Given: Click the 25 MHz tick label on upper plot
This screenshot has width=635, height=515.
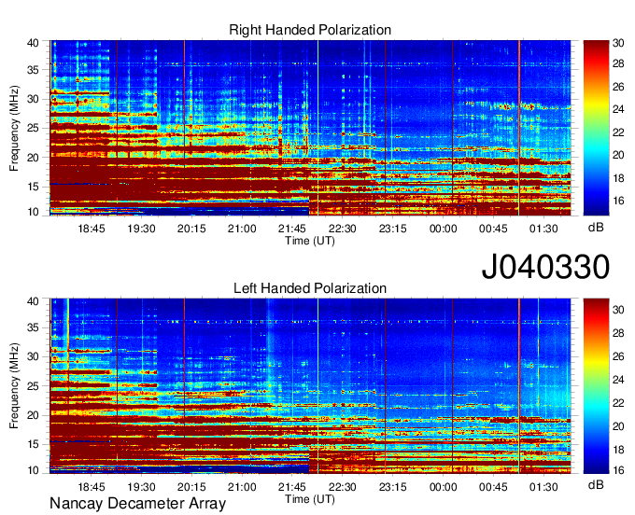Looking at the screenshot, I should coord(33,128).
